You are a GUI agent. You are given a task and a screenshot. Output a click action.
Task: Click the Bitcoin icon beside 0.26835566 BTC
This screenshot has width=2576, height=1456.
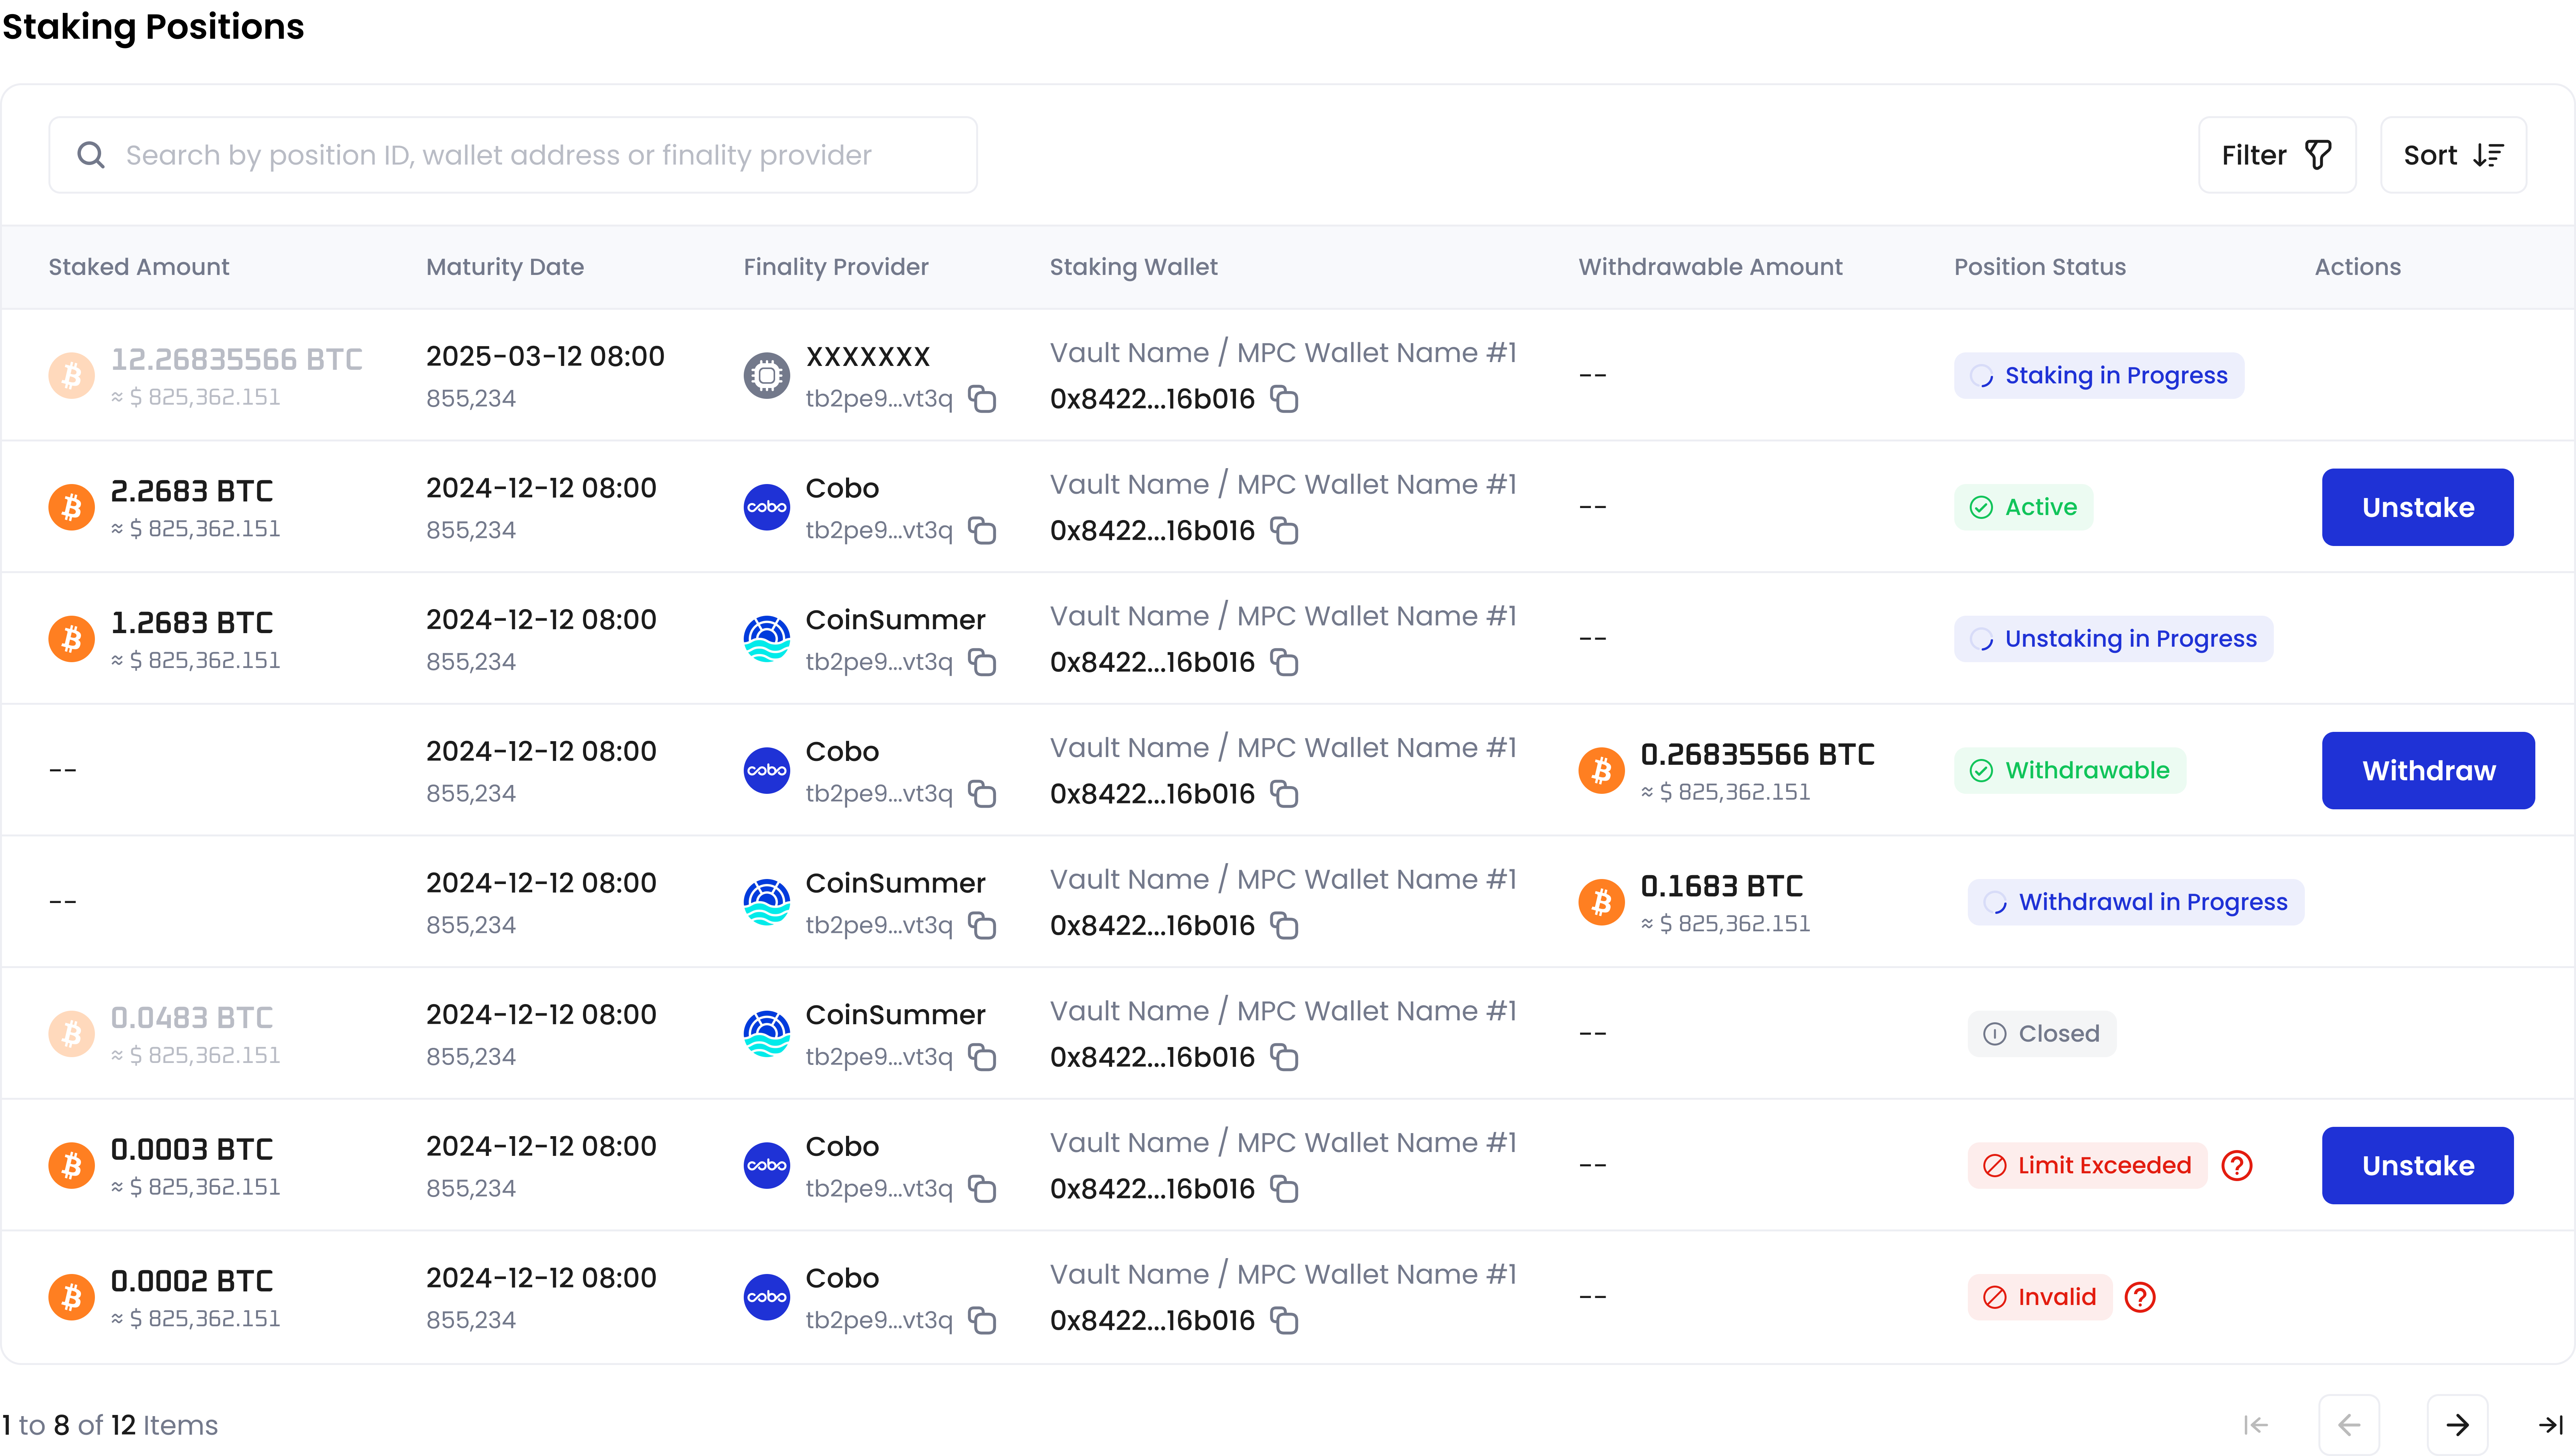click(x=1602, y=771)
